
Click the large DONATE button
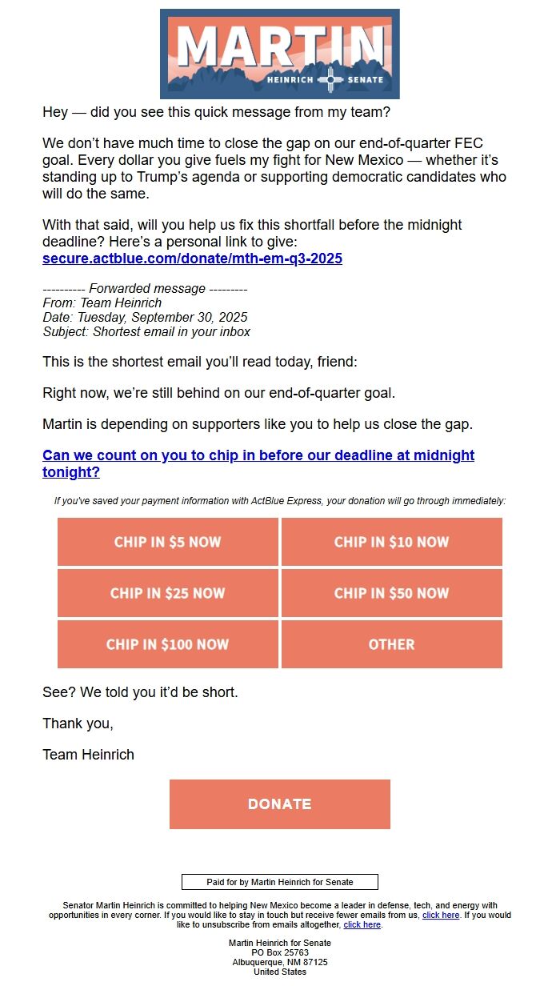coord(279,804)
